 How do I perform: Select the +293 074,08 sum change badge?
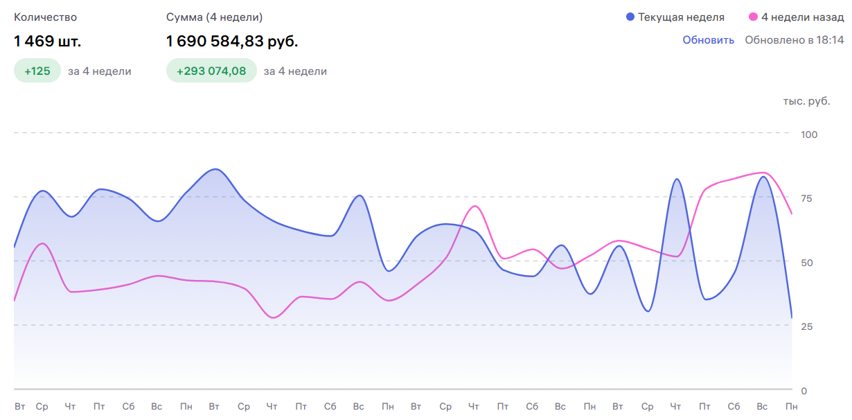(211, 71)
